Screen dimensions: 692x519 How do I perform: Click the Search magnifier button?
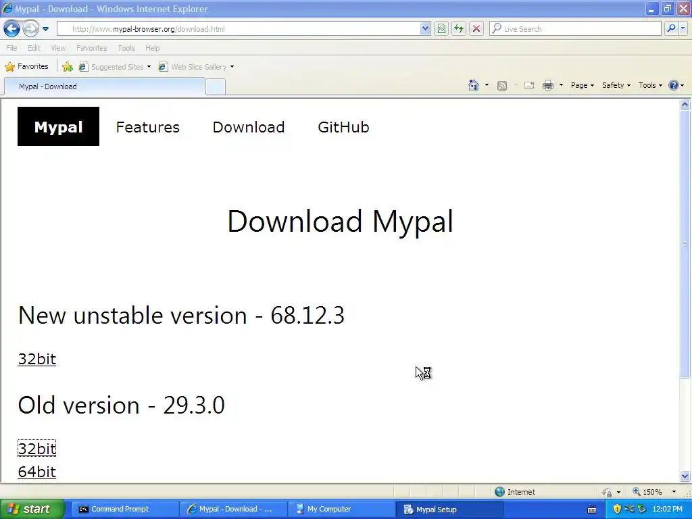671,29
